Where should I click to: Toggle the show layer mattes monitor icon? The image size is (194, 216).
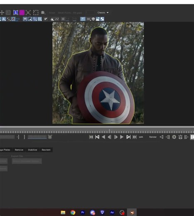pos(25,19)
